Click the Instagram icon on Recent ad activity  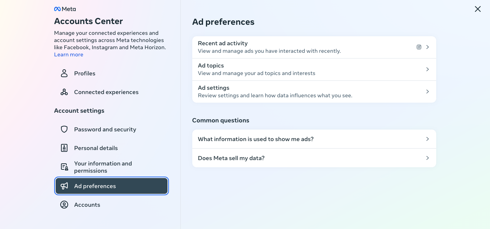point(419,47)
